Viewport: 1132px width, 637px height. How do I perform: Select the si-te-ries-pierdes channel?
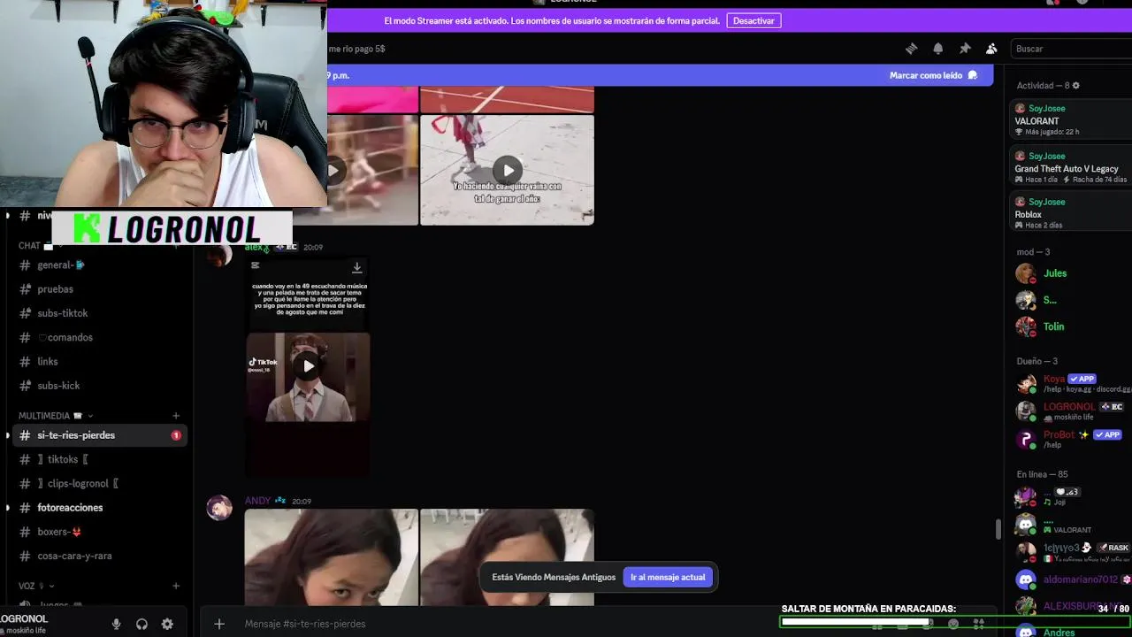coord(97,435)
